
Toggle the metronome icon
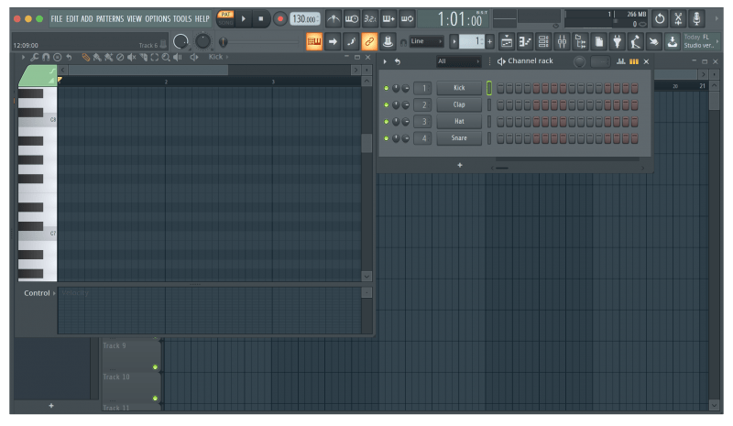[x=333, y=19]
